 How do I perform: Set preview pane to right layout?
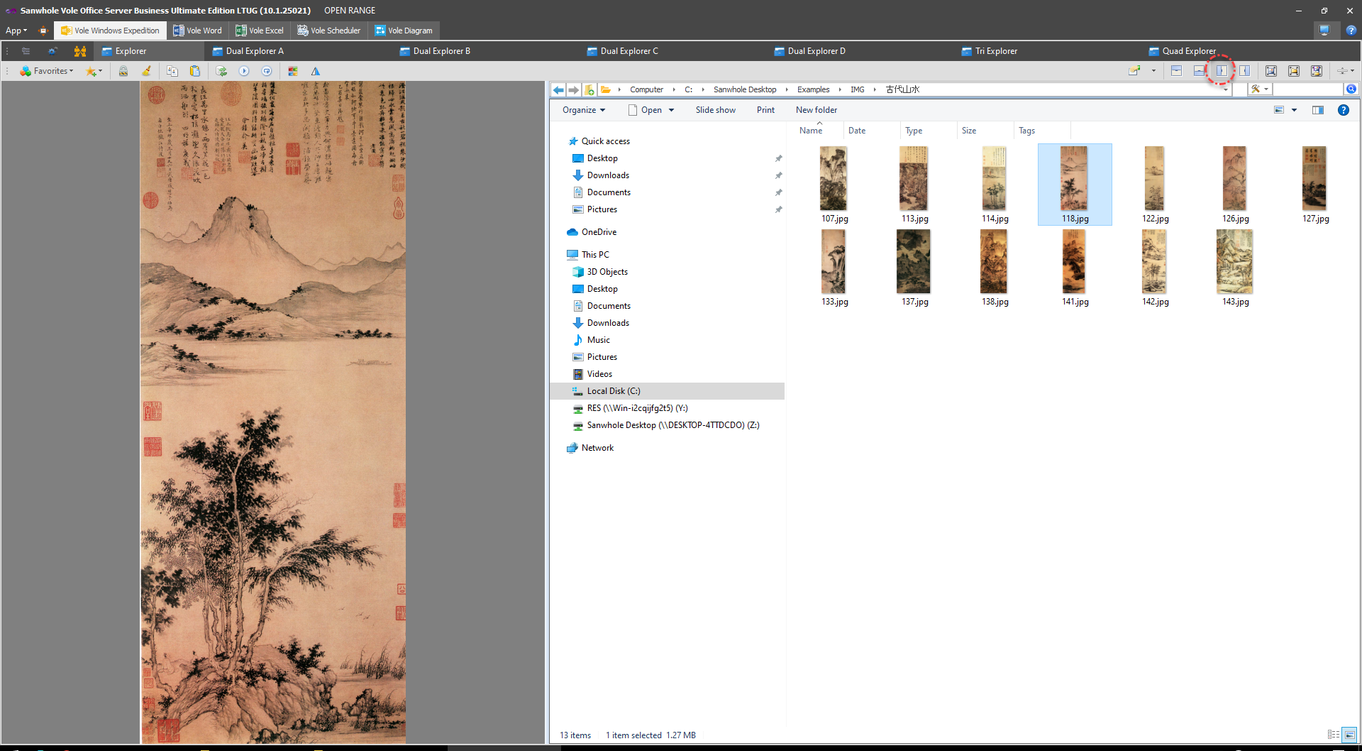point(1244,71)
